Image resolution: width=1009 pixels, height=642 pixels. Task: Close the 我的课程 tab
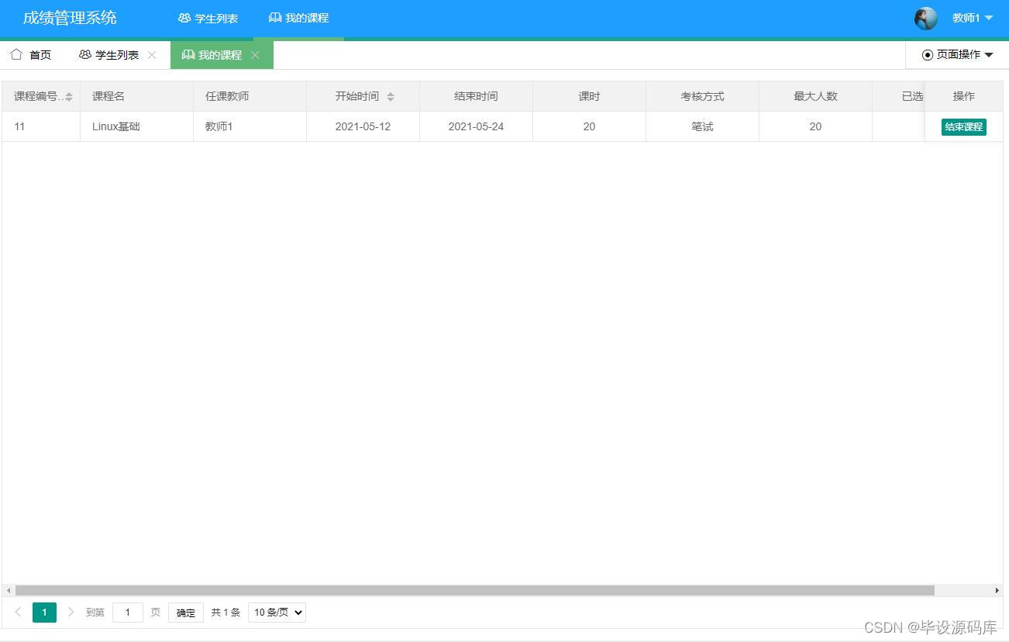tap(255, 55)
